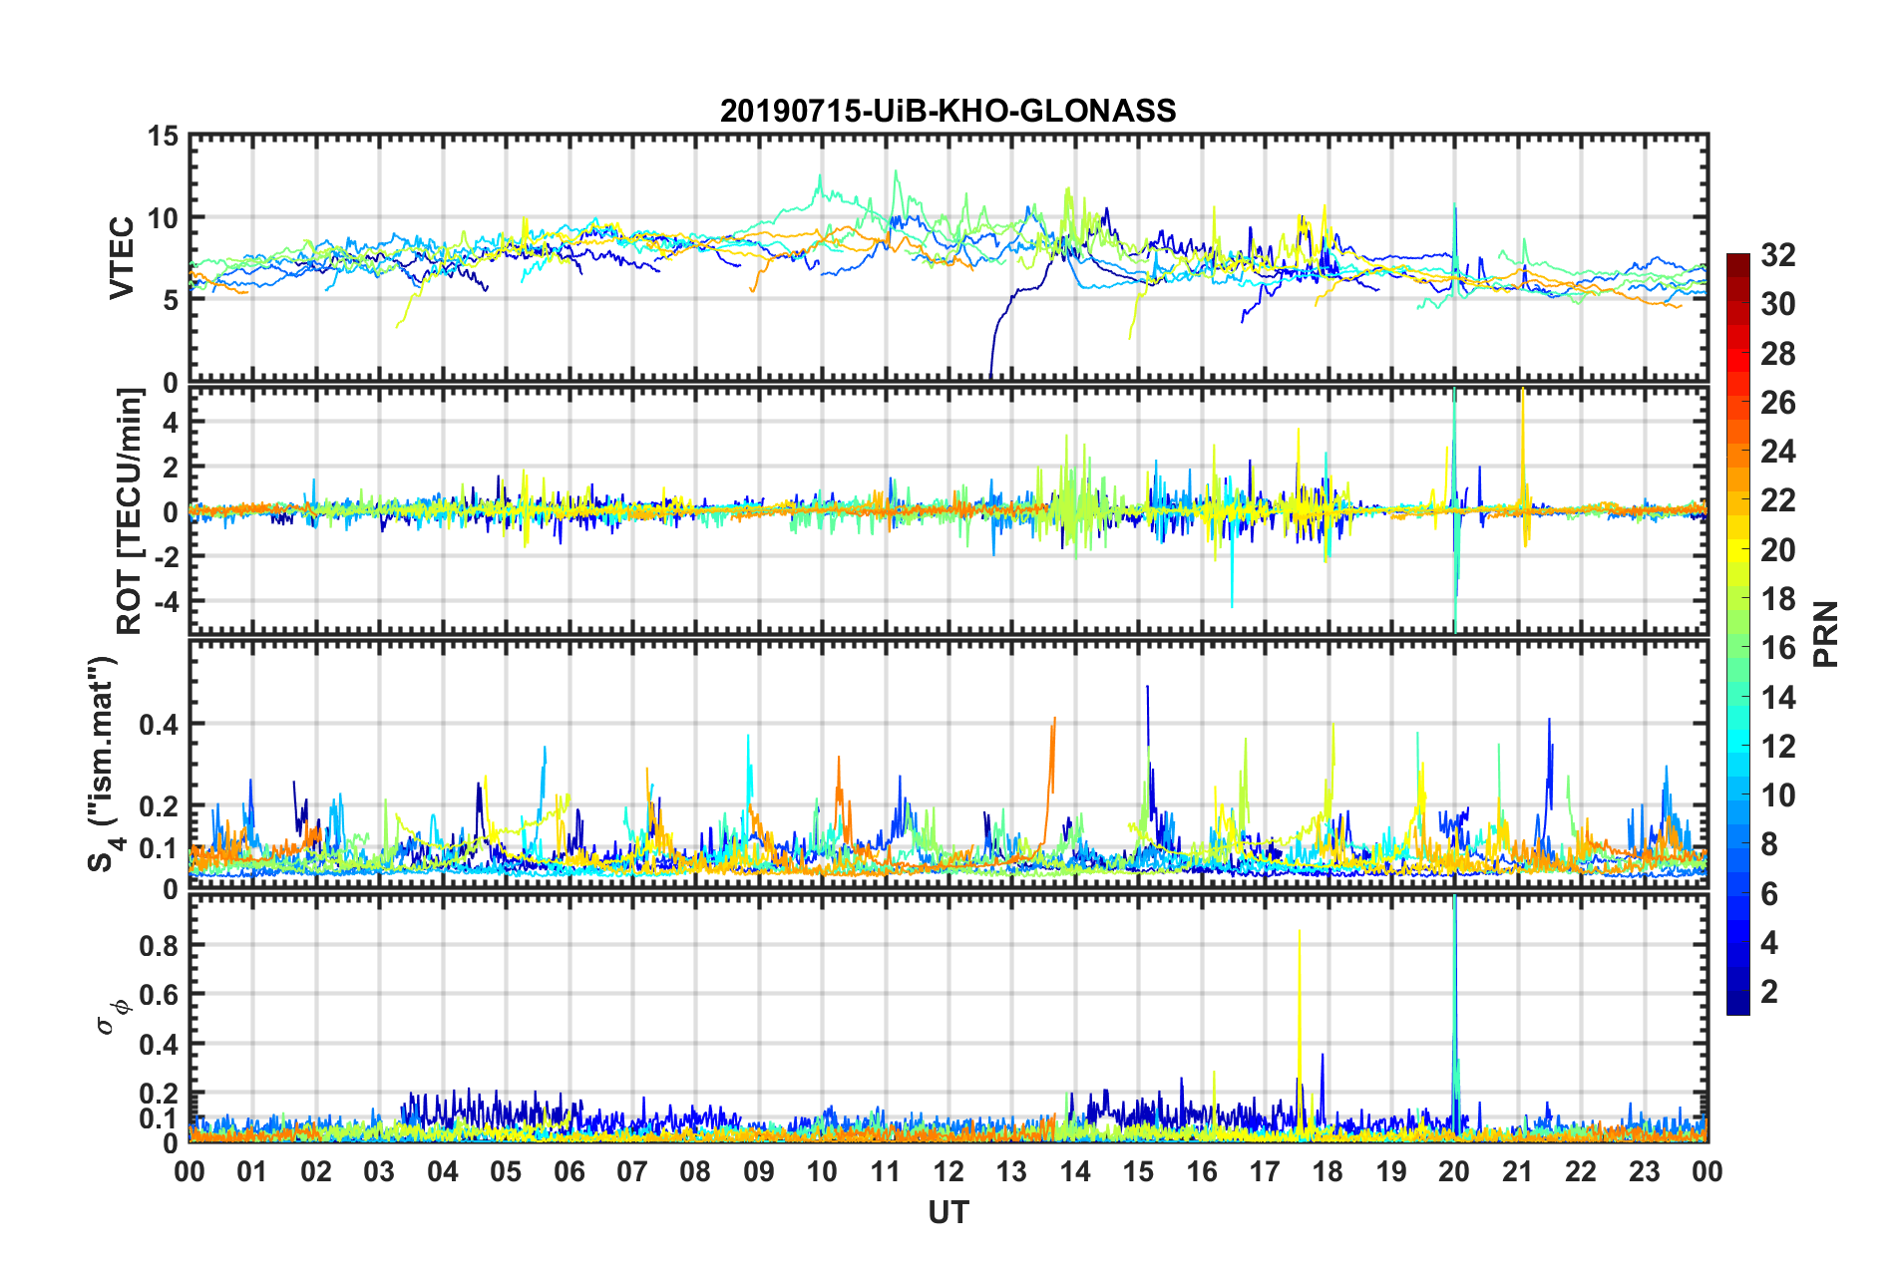The height and width of the screenshot is (1268, 1897).
Task: Select the VTEC y-axis label
Action: (x=122, y=257)
